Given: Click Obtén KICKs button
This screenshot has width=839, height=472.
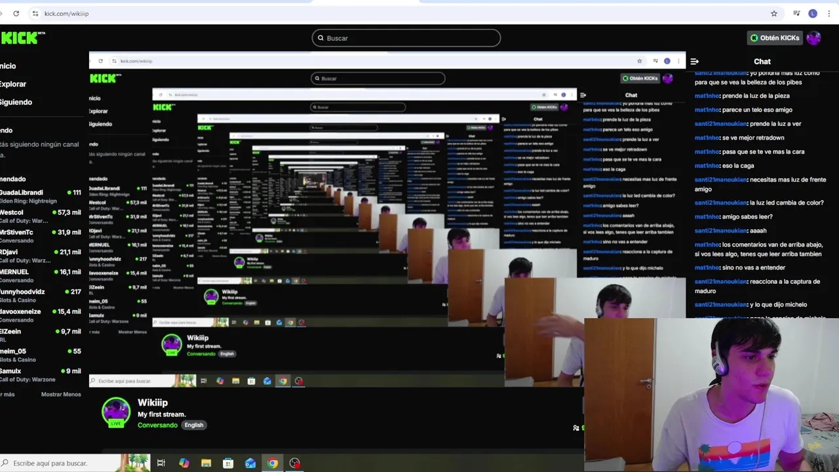Looking at the screenshot, I should pos(775,38).
